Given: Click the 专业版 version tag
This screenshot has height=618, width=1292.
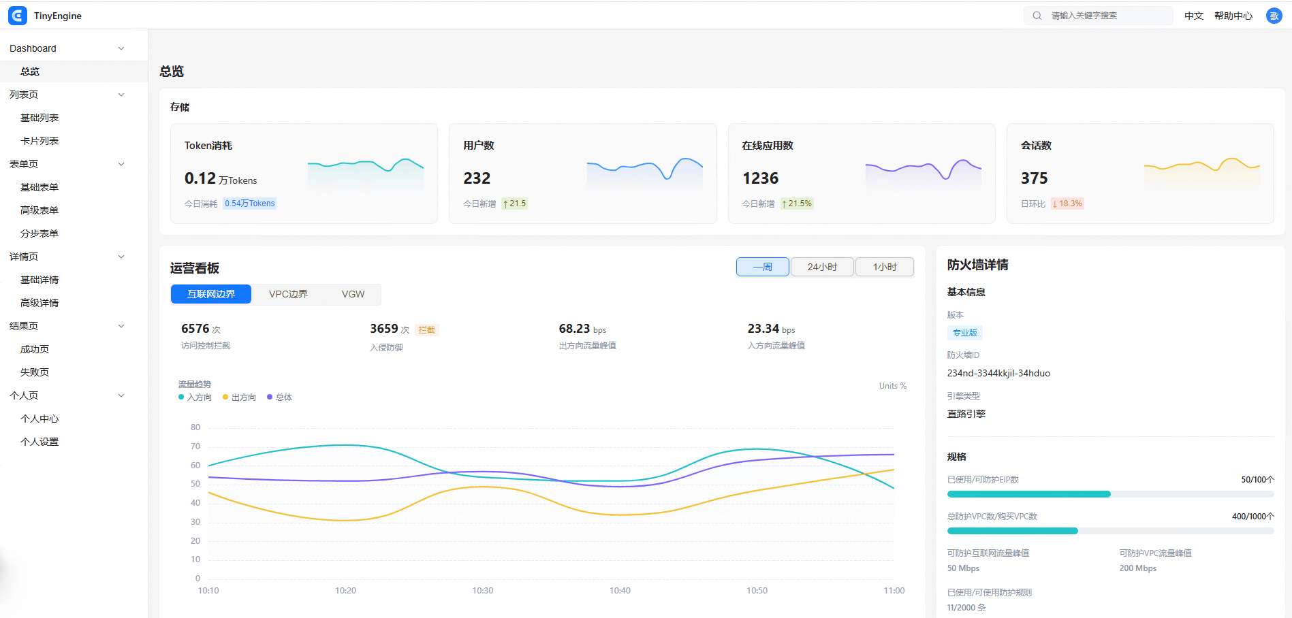Looking at the screenshot, I should (x=965, y=333).
